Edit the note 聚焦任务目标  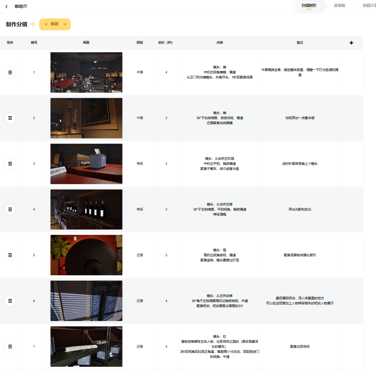(x=300, y=347)
